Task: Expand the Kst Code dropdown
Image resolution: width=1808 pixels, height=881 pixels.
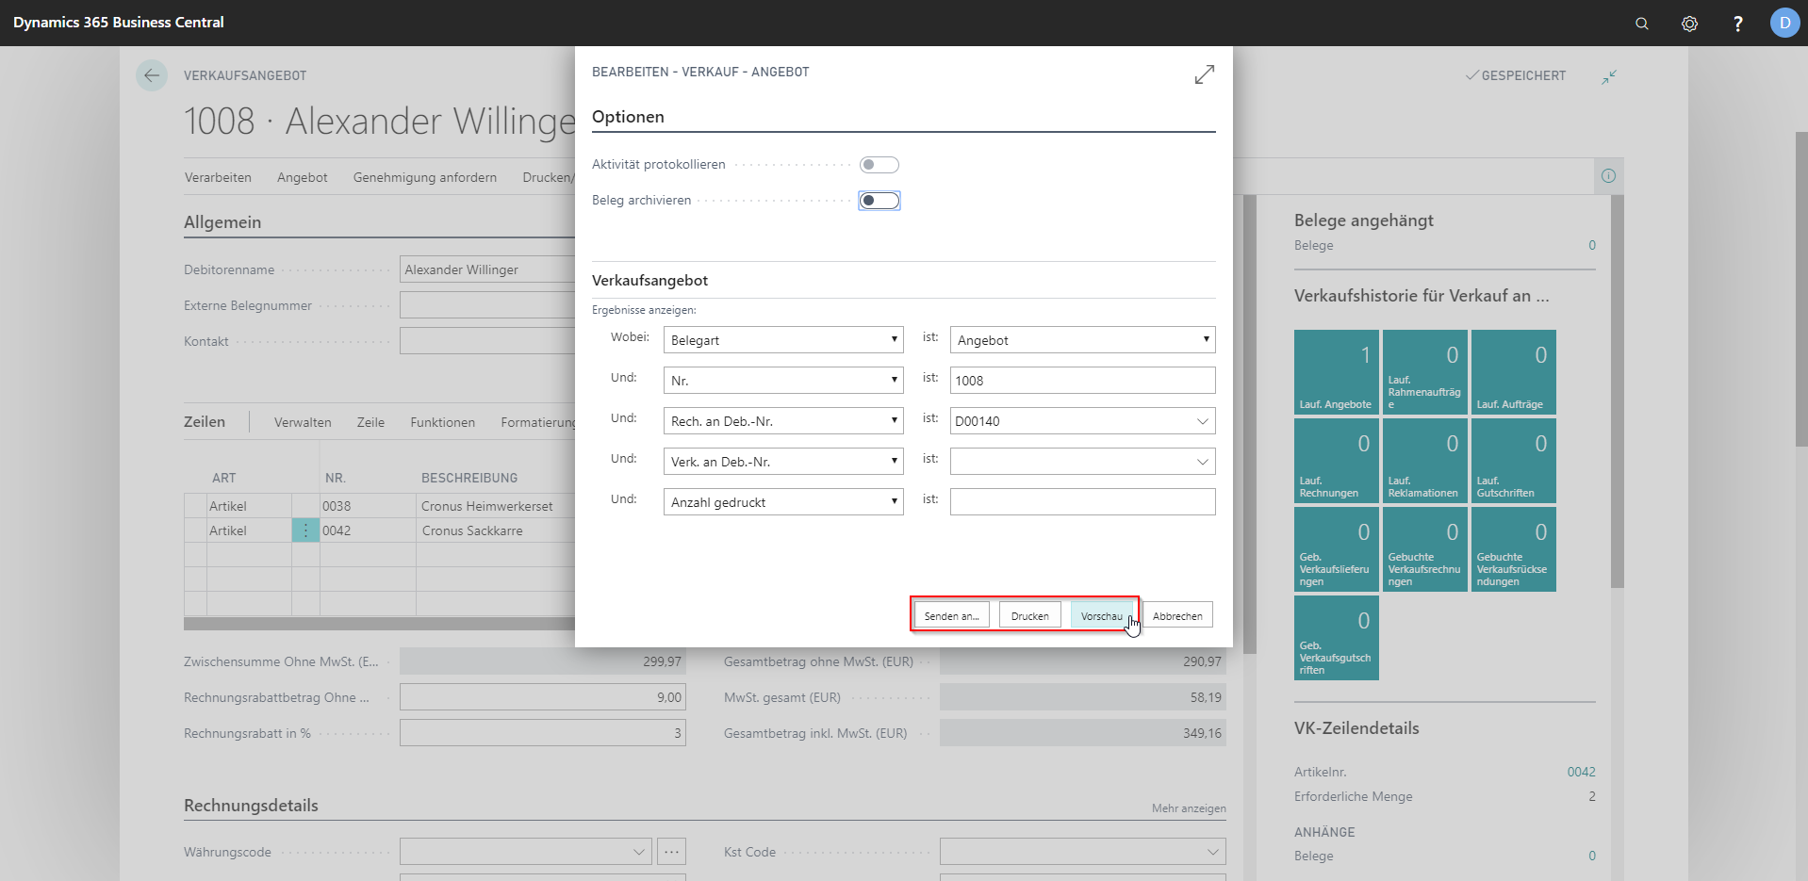Action: point(1213,852)
